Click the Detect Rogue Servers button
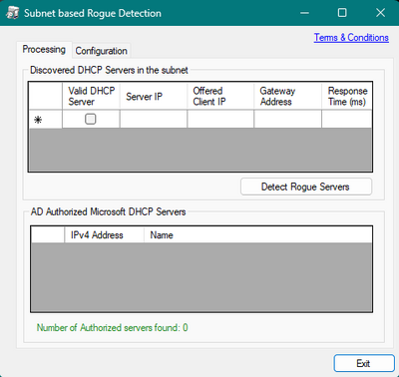This screenshot has height=377, width=399. [x=306, y=187]
